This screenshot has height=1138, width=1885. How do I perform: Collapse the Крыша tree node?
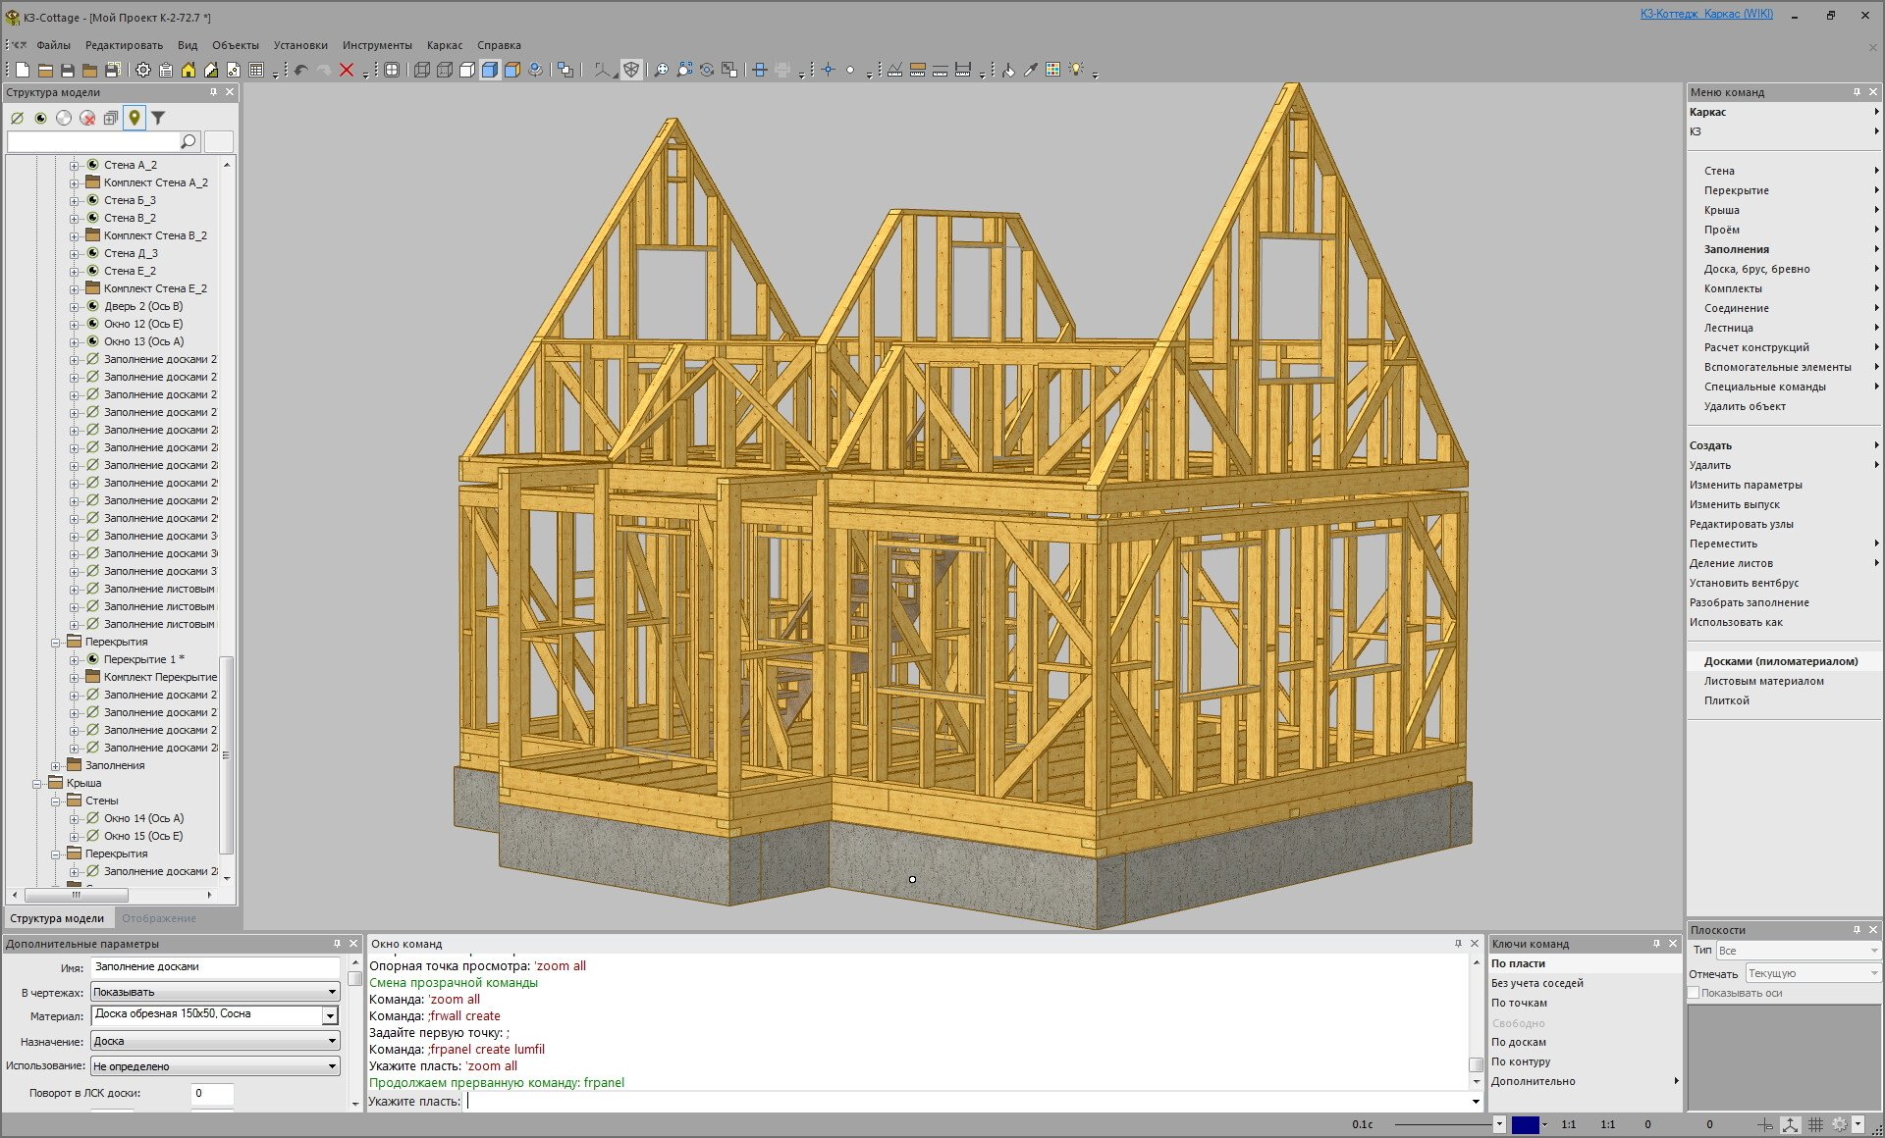37,783
